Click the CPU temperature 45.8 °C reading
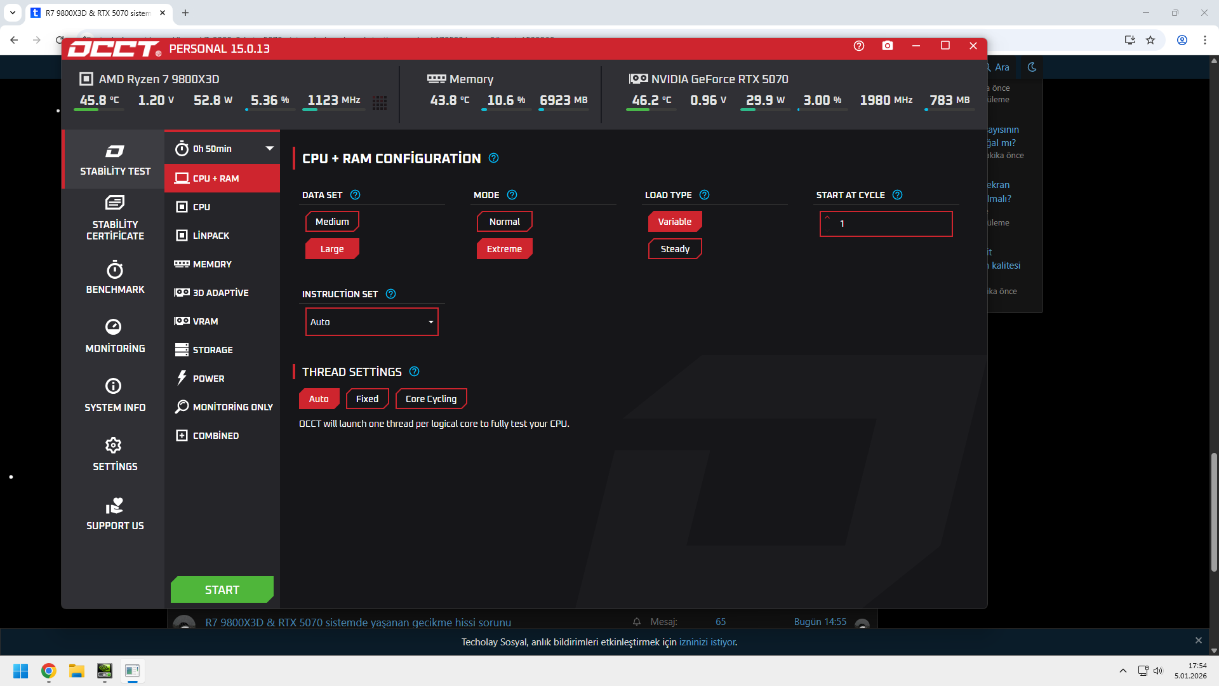Image resolution: width=1219 pixels, height=686 pixels. tap(100, 100)
